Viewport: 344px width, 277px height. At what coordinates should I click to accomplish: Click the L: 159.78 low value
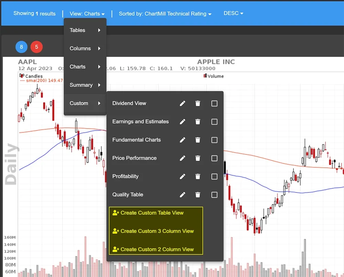point(133,69)
